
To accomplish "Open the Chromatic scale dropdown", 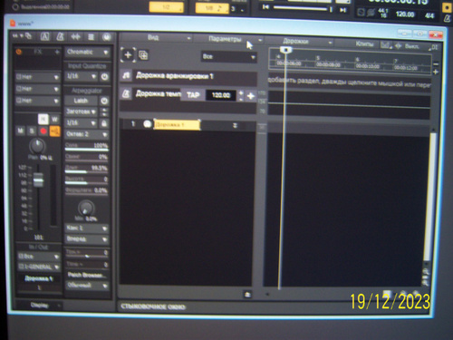I will [88, 52].
